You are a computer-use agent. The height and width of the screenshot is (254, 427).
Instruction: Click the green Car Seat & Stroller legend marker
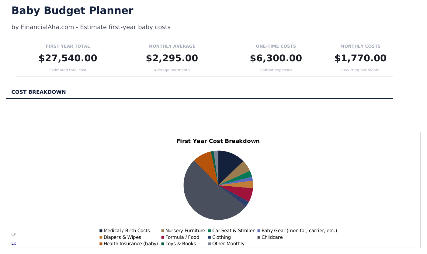[x=210, y=230]
